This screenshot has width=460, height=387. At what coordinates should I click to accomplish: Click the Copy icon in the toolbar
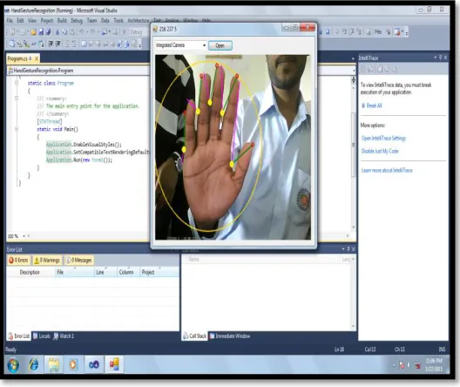pos(64,32)
